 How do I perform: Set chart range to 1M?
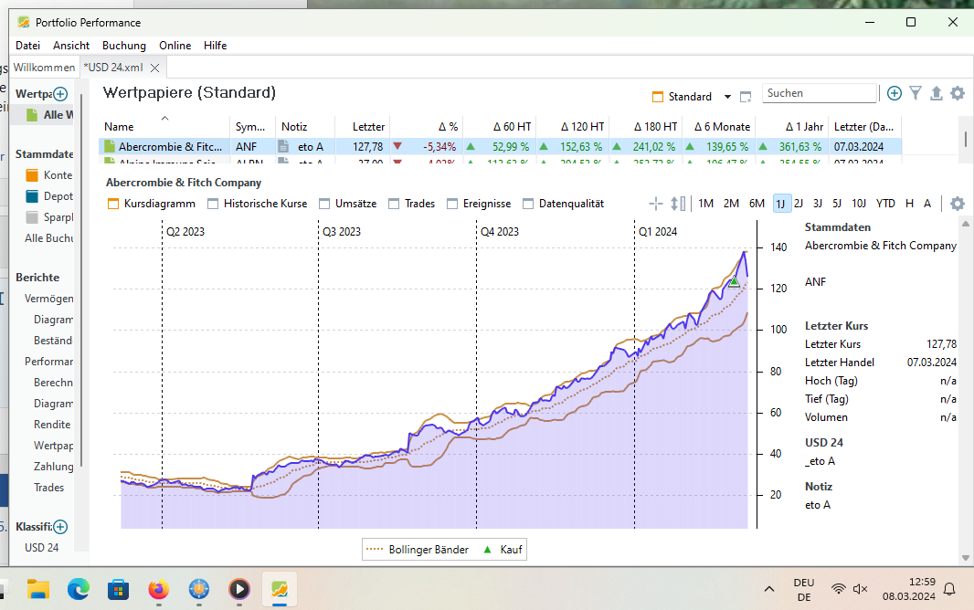[x=705, y=204]
